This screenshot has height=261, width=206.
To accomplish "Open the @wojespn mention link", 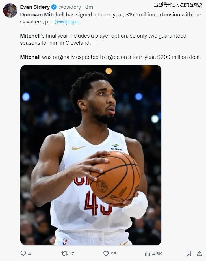I will click(67, 22).
